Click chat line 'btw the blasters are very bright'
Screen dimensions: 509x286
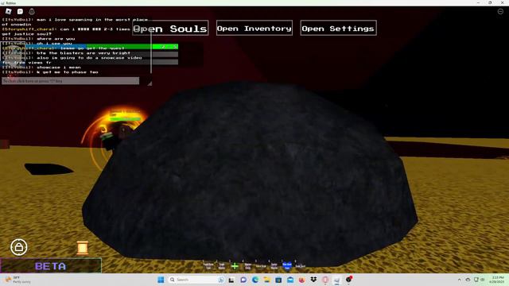click(83, 53)
